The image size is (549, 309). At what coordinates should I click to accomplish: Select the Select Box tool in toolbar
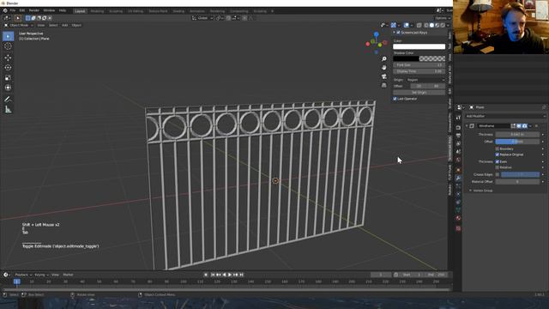point(8,36)
